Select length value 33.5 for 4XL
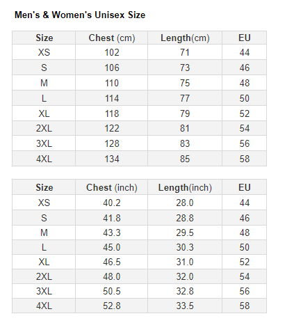Screen dimensions: 285x323 coord(185,306)
